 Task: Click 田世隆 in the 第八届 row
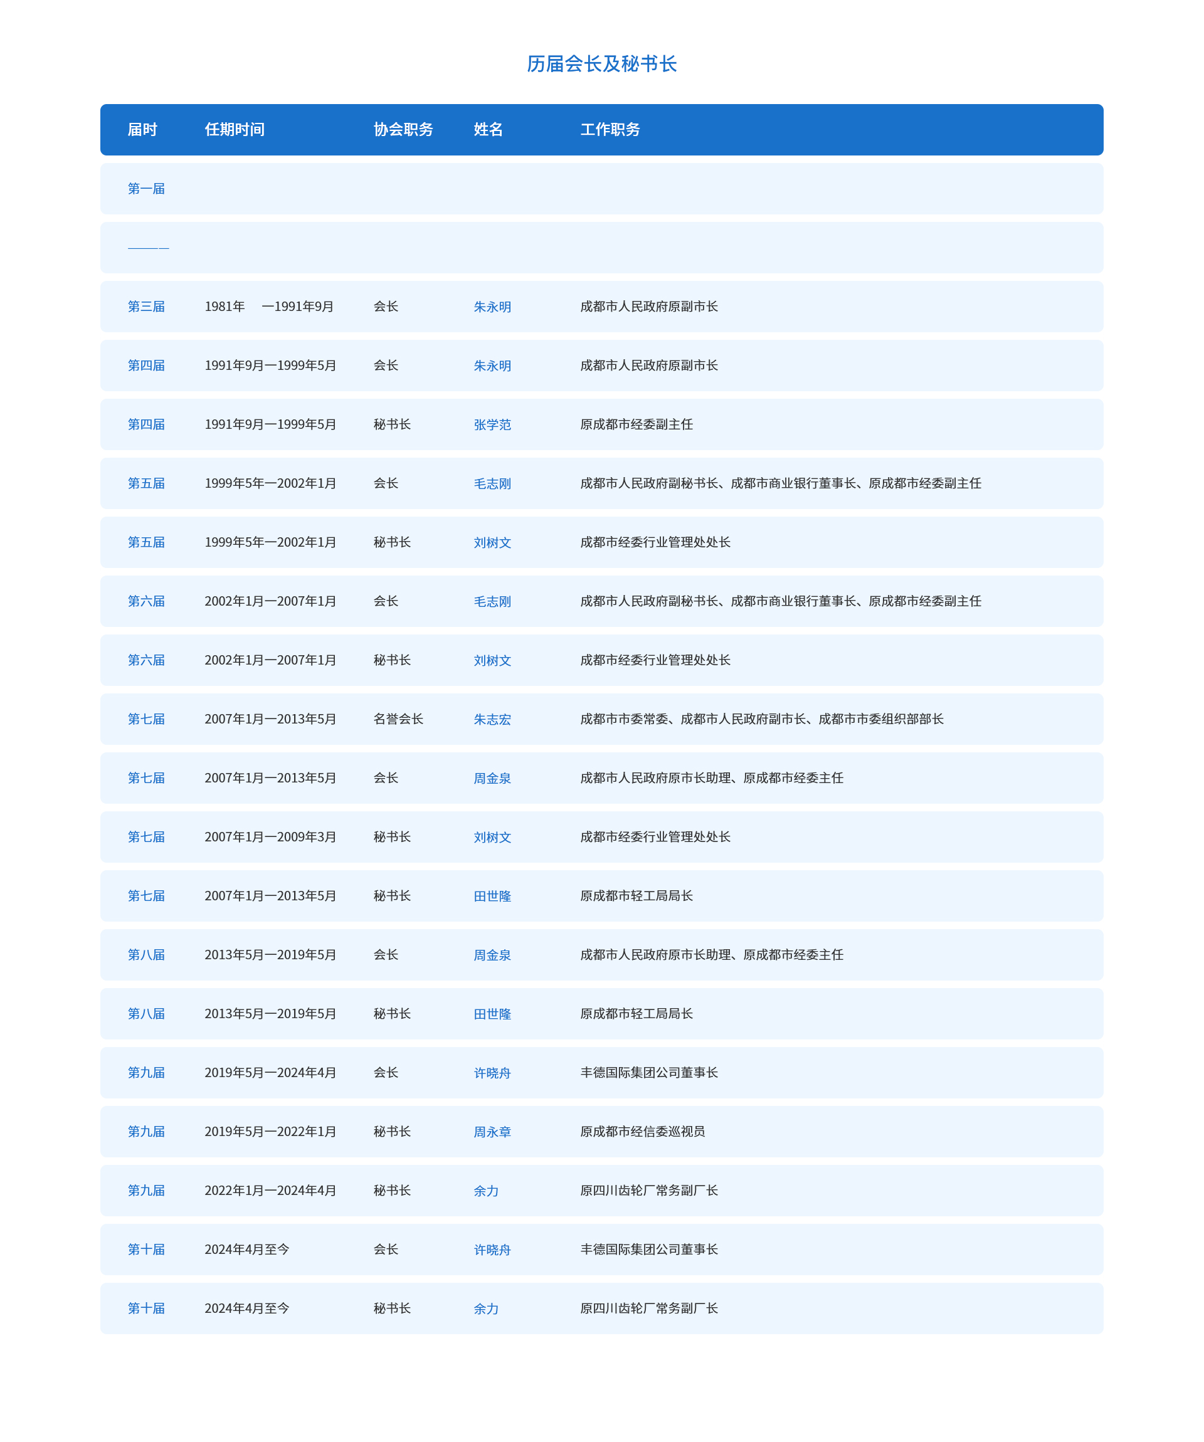tap(492, 1014)
